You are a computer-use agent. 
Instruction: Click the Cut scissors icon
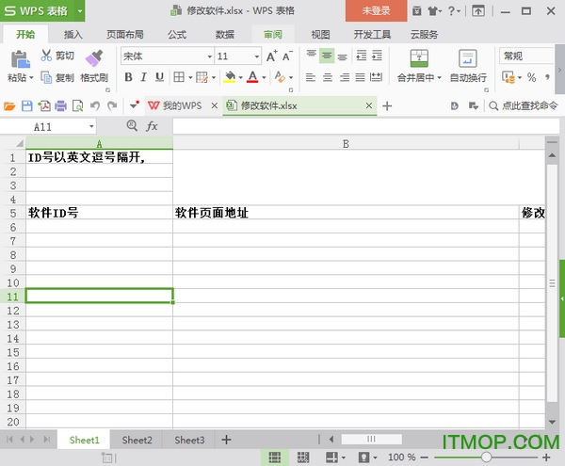46,56
